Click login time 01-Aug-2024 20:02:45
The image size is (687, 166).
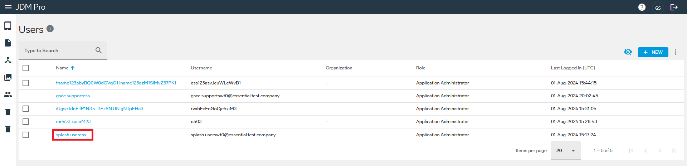pos(574,96)
